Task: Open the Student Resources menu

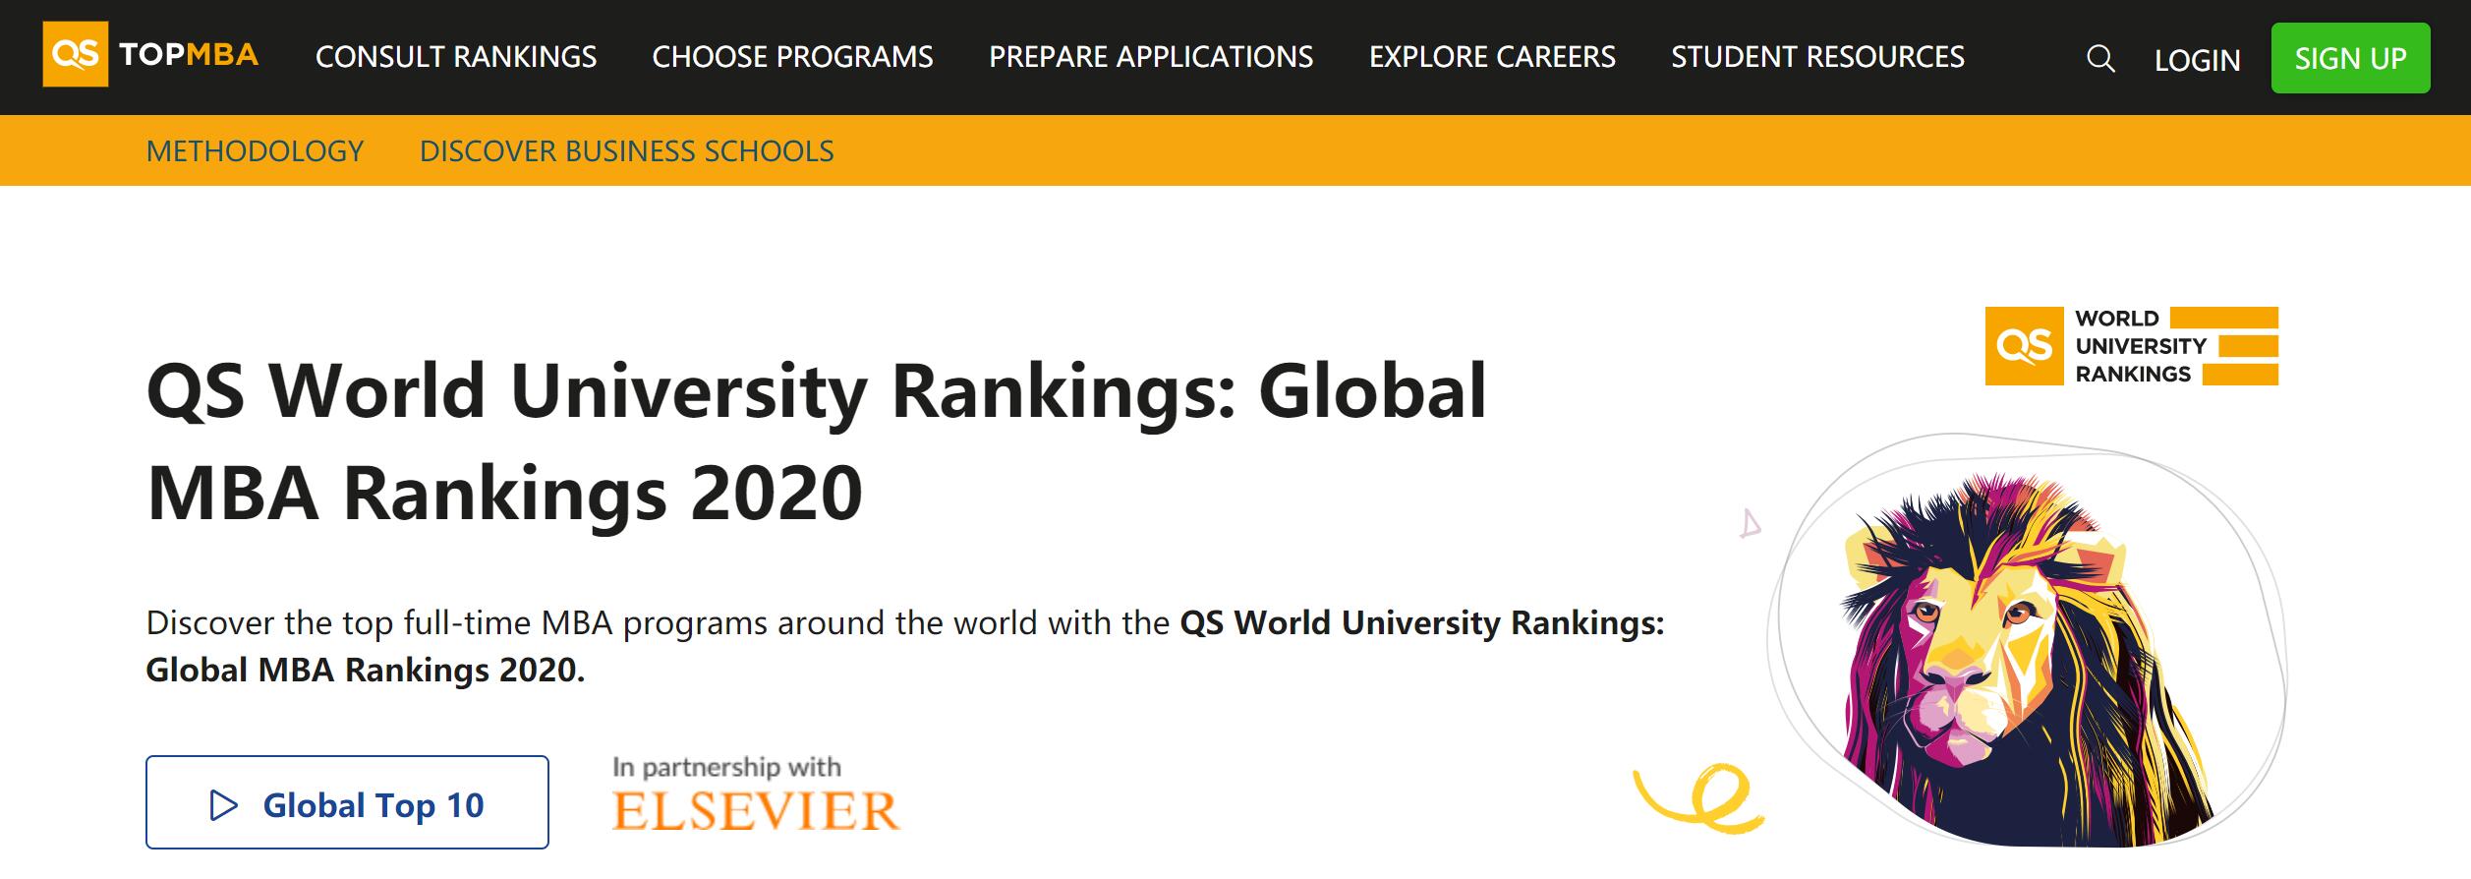Action: pyautogui.click(x=1818, y=57)
